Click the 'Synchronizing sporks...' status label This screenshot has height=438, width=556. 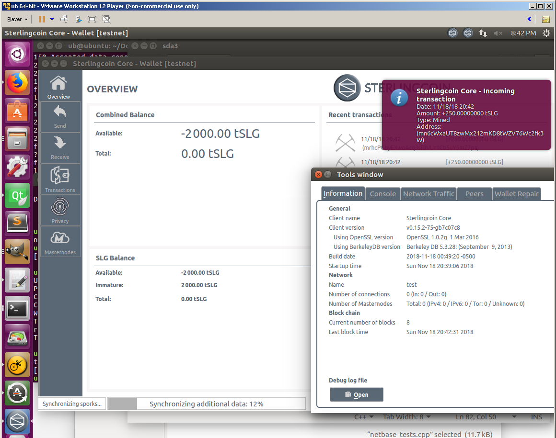tap(72, 404)
